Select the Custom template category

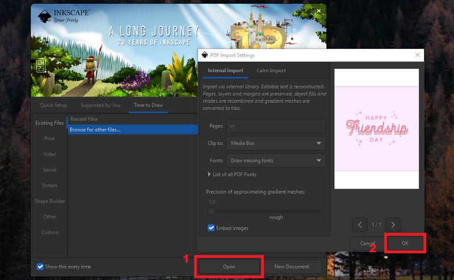pyautogui.click(x=49, y=232)
